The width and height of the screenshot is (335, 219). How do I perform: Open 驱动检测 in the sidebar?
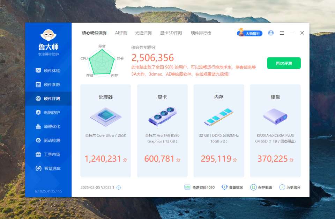pyautogui.click(x=48, y=140)
